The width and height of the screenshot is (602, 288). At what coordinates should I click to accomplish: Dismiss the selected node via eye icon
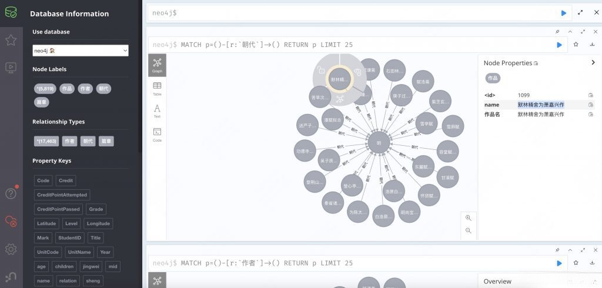coord(358,72)
